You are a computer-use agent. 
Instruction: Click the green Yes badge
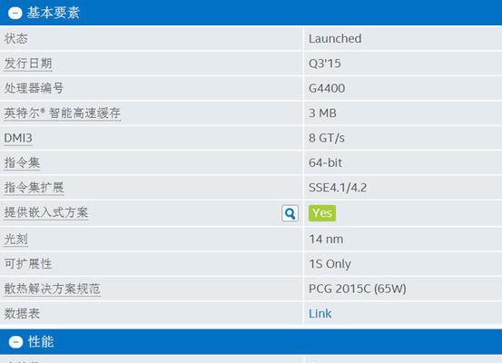[x=322, y=213]
